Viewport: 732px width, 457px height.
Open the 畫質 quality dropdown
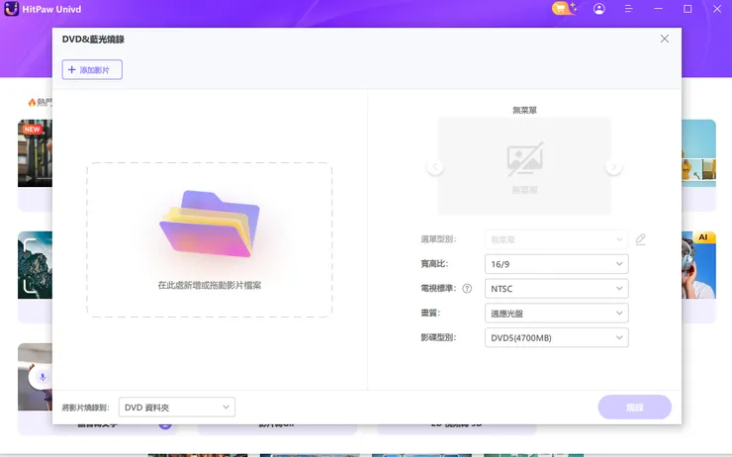click(557, 314)
